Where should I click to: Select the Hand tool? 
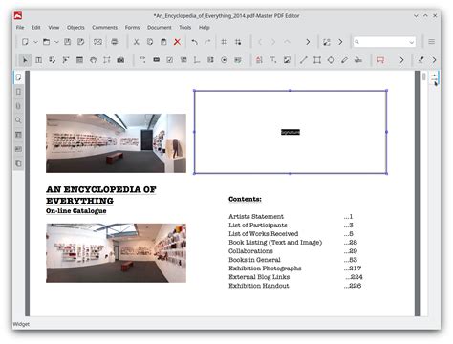pyautogui.click(x=93, y=60)
